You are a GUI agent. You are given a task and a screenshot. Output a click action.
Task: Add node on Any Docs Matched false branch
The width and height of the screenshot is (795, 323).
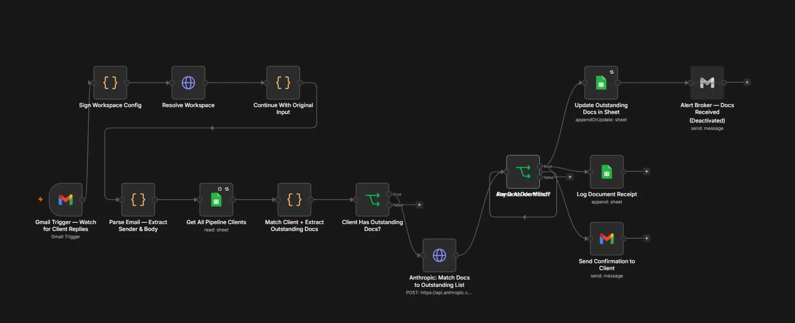click(570, 177)
